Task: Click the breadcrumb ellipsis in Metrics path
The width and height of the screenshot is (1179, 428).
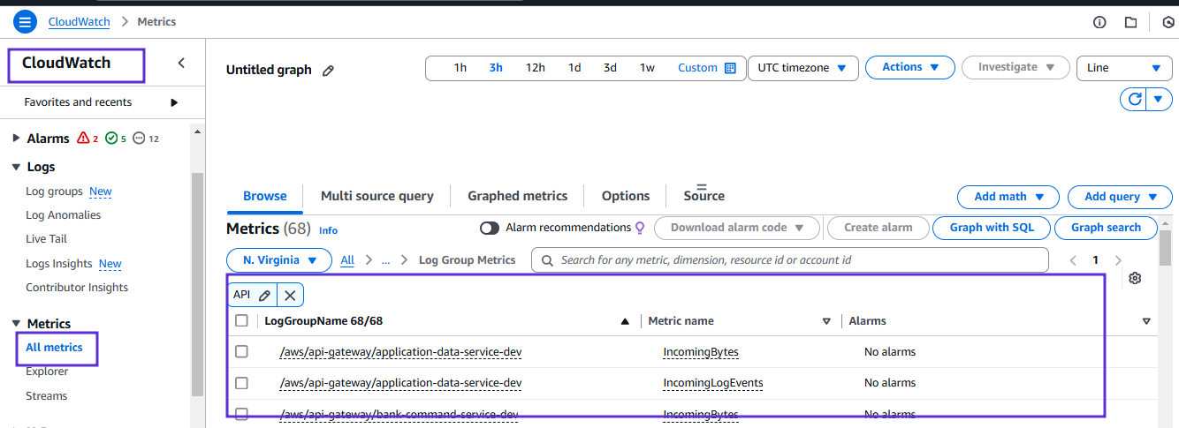Action: click(385, 260)
